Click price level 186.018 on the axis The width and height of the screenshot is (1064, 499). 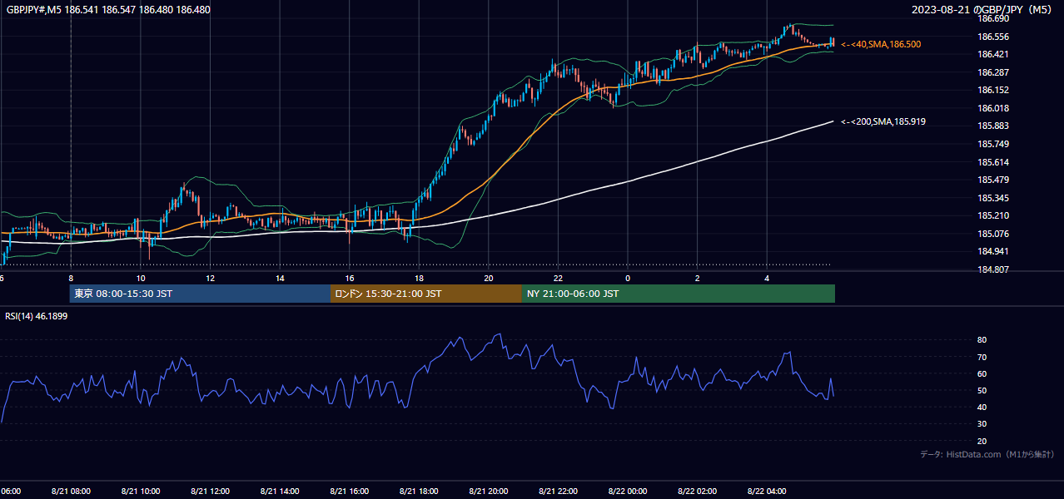click(993, 108)
